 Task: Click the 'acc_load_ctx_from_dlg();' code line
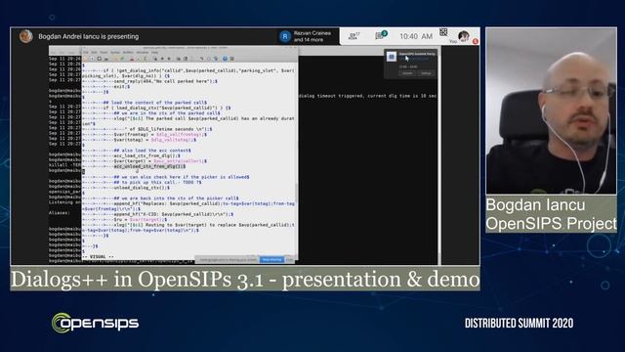147,155
